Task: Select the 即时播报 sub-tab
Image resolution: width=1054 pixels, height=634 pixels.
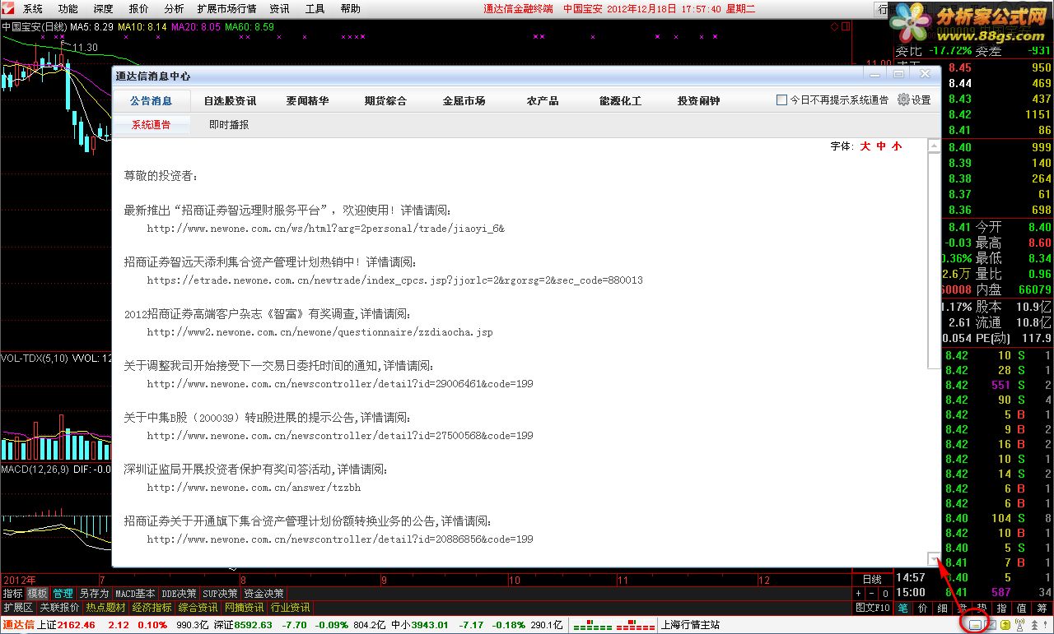Action: (229, 125)
